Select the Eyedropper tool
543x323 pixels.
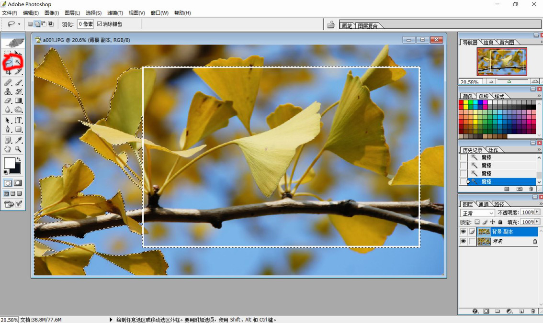pyautogui.click(x=18, y=140)
